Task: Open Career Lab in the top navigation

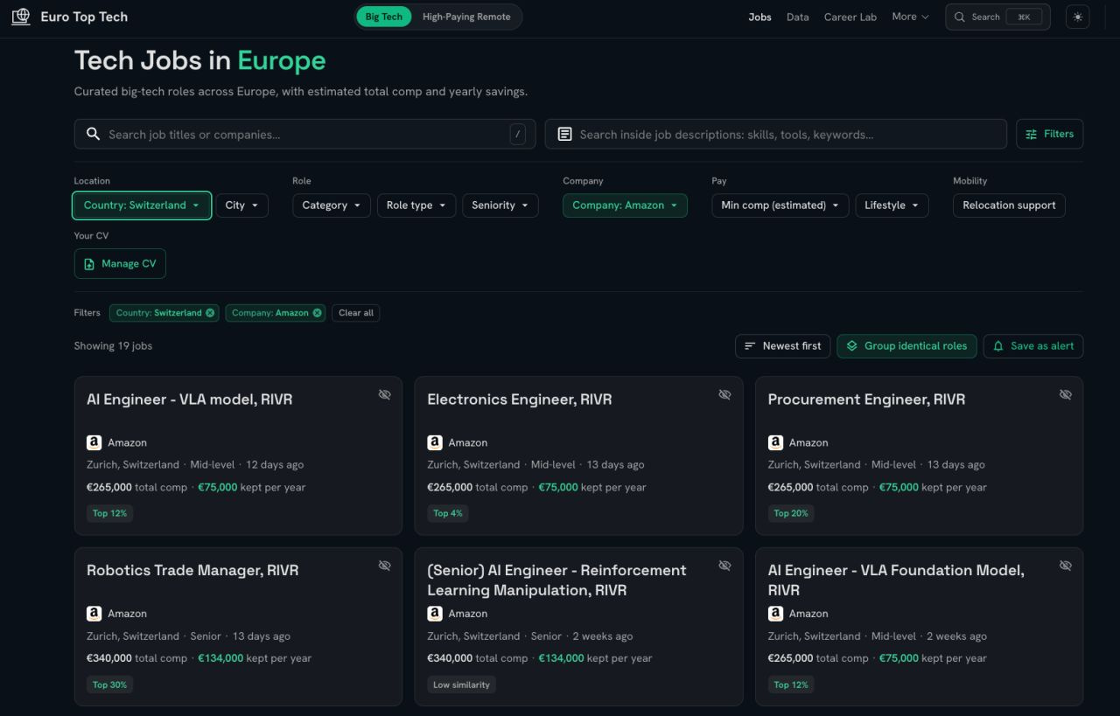Action: pyautogui.click(x=850, y=17)
